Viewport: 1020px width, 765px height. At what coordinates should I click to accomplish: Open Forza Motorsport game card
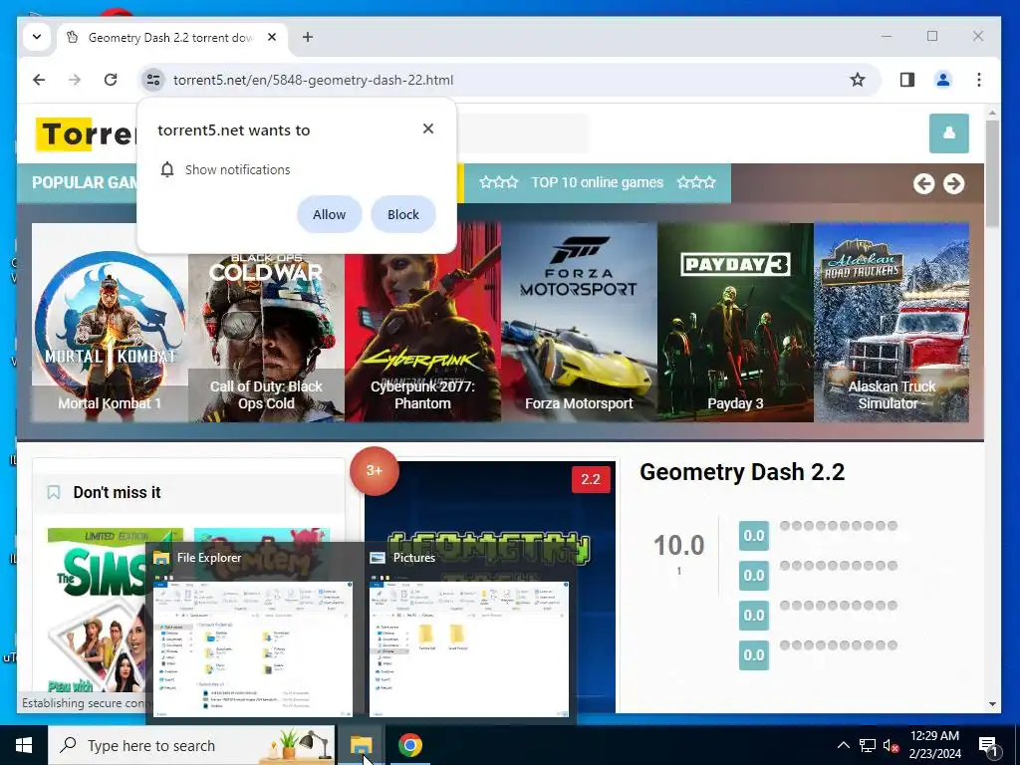pos(579,323)
